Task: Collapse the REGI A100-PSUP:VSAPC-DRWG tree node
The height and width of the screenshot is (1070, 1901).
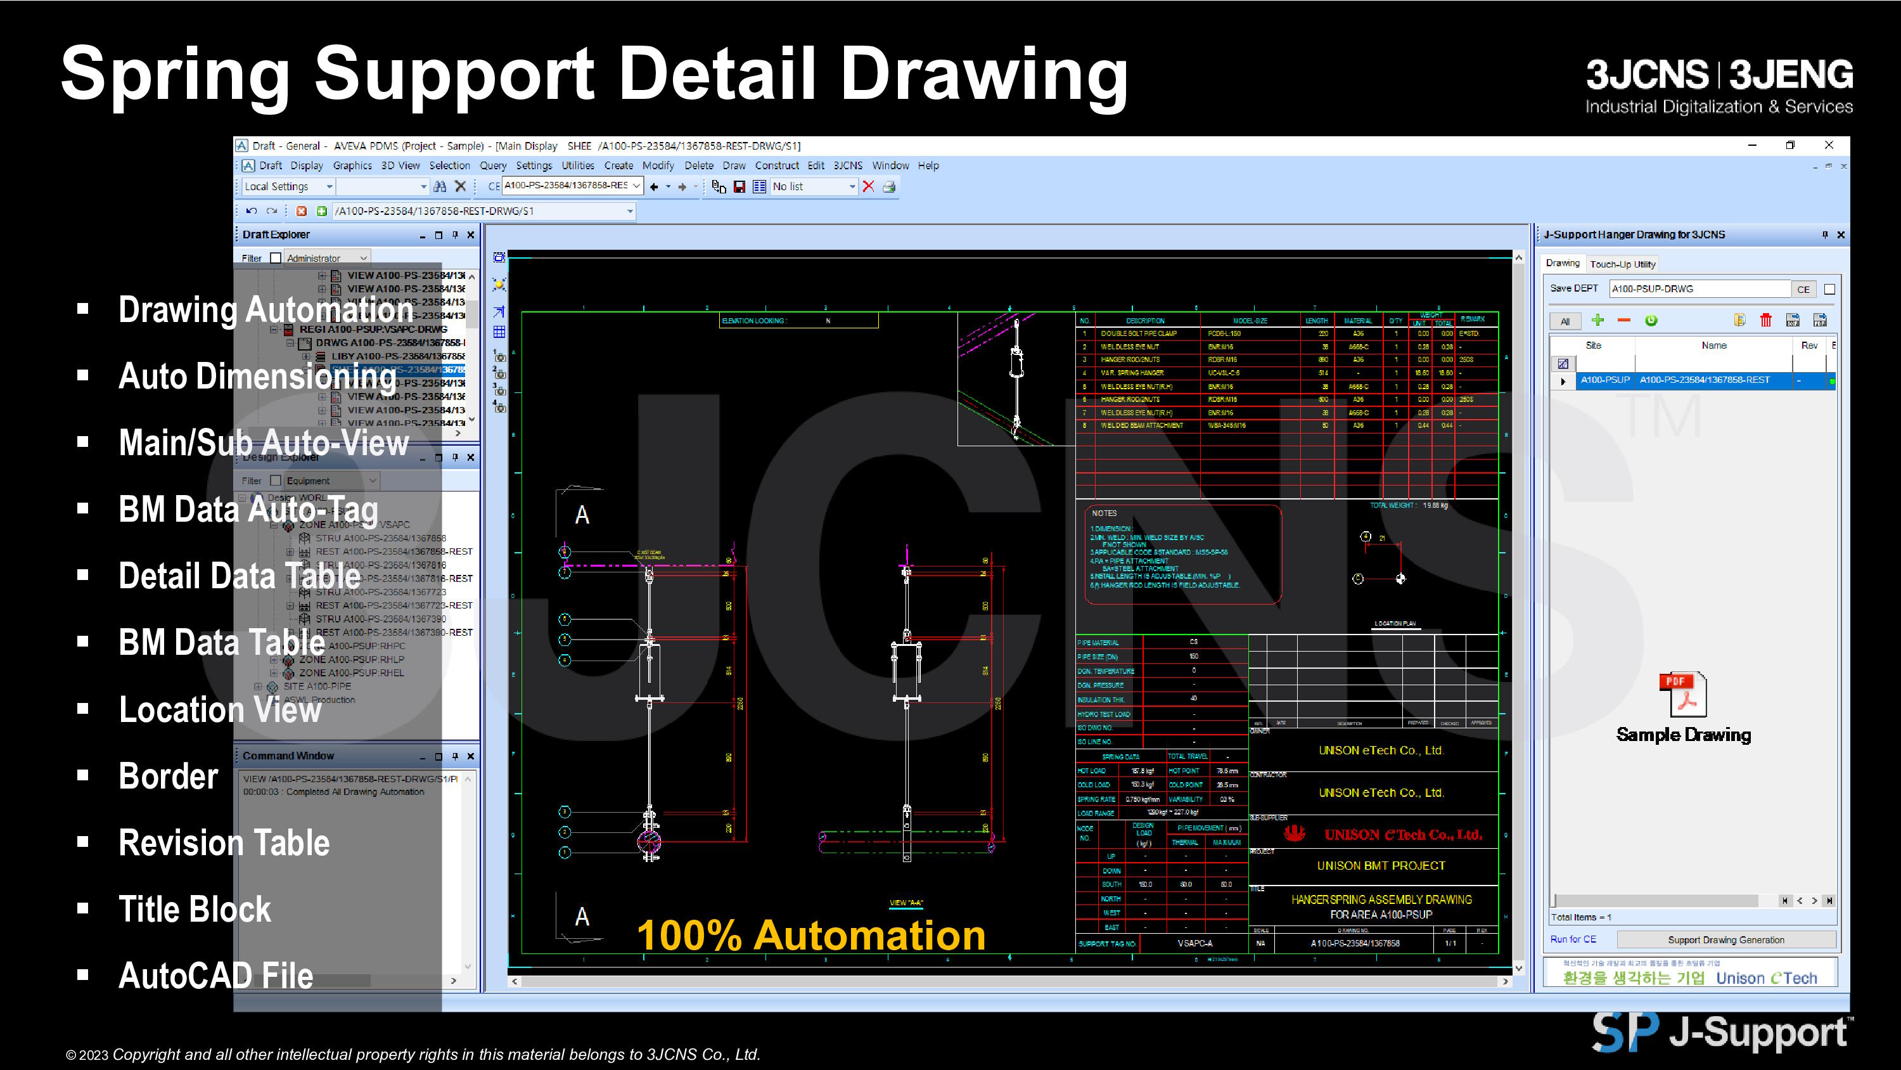Action: point(274,330)
